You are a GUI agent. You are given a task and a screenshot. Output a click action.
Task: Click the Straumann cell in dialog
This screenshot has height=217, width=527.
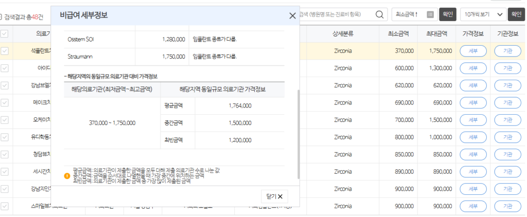[x=99, y=57]
